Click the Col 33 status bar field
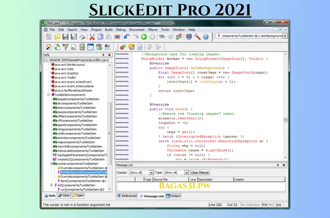Screen dimensions: 330x218 tap(233, 205)
